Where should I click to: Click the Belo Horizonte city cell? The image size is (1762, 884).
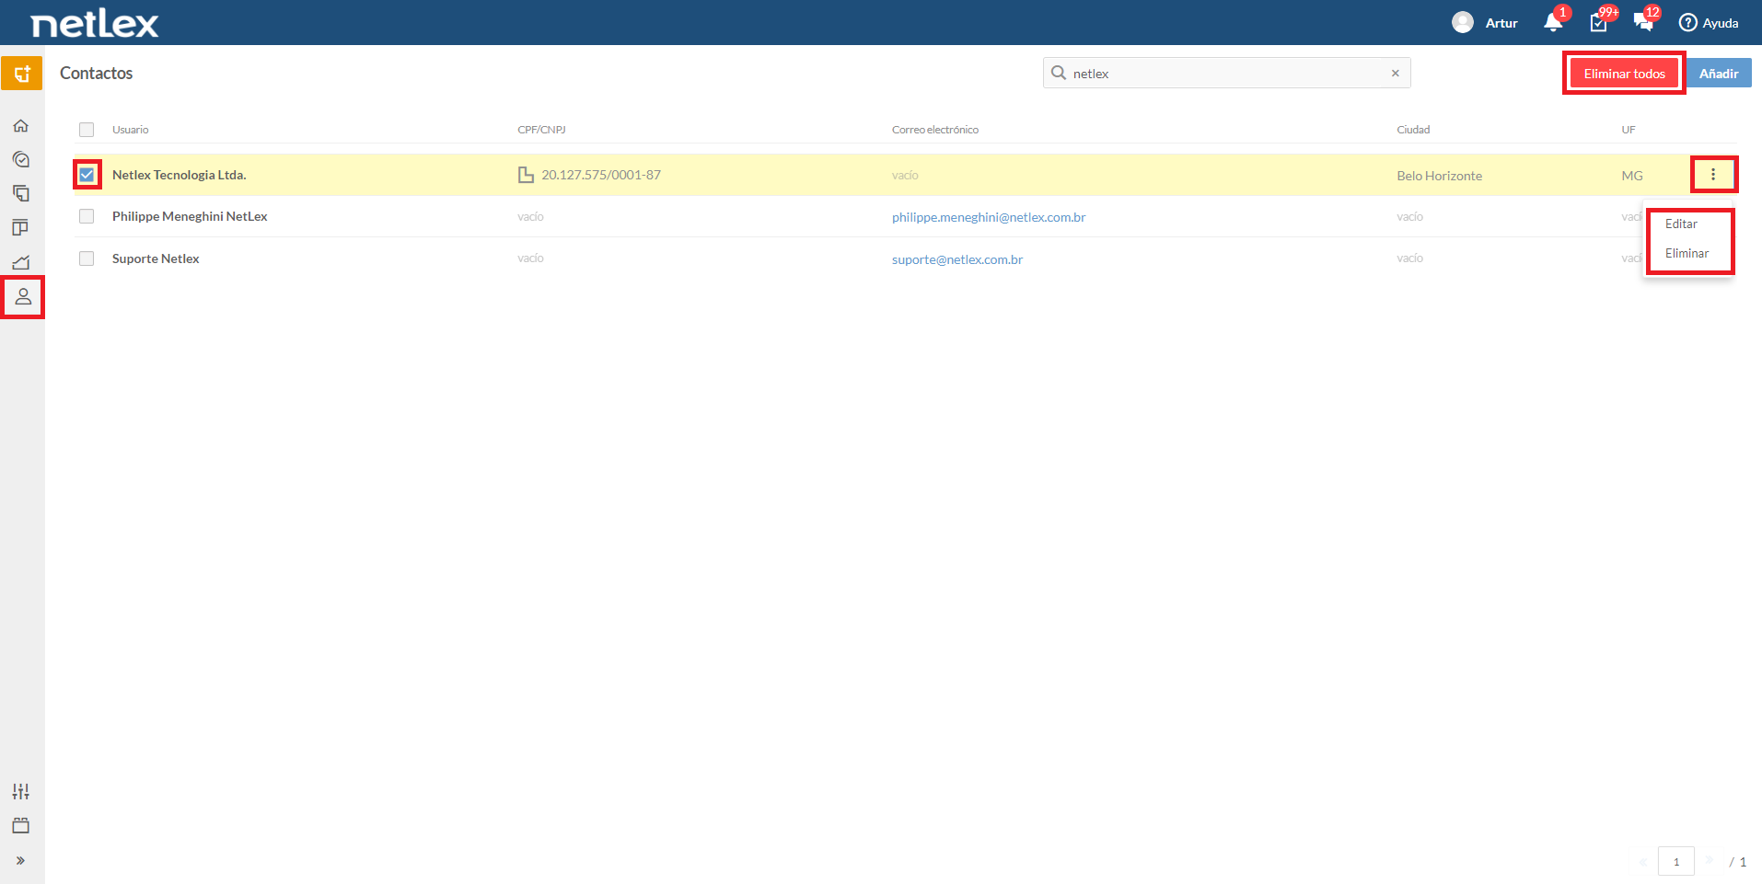tap(1439, 176)
